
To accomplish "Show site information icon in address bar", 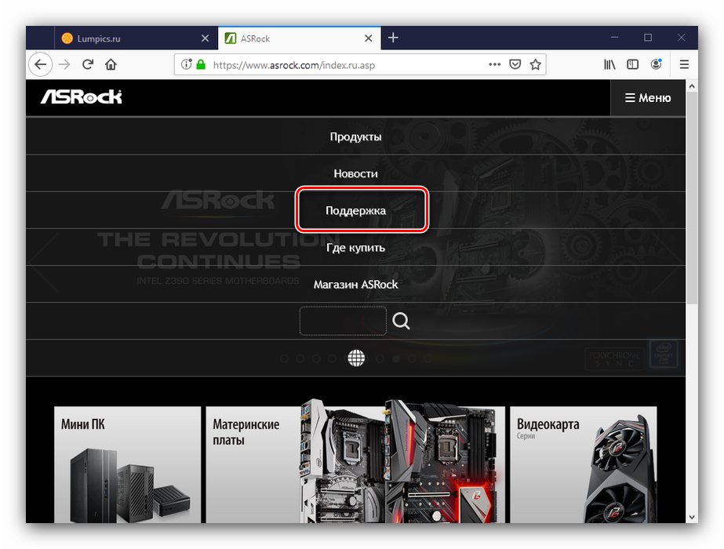I will [x=186, y=64].
